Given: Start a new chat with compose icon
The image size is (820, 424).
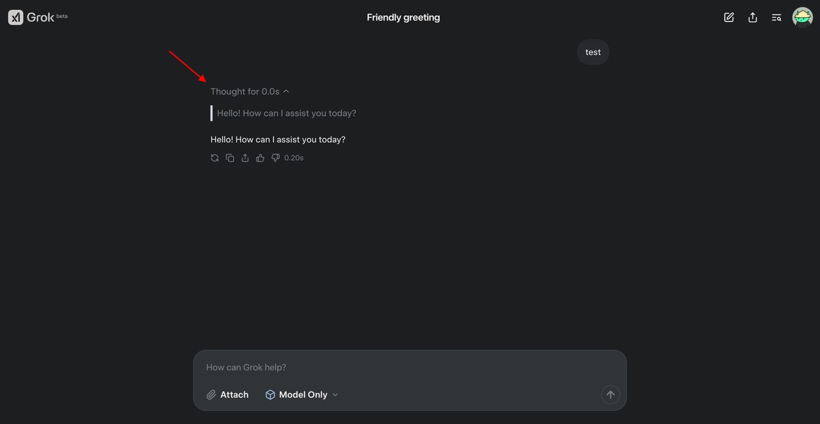Looking at the screenshot, I should pyautogui.click(x=729, y=18).
